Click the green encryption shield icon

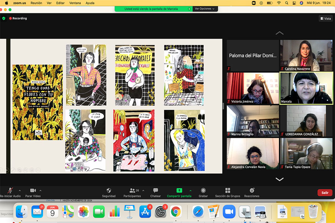point(4,18)
